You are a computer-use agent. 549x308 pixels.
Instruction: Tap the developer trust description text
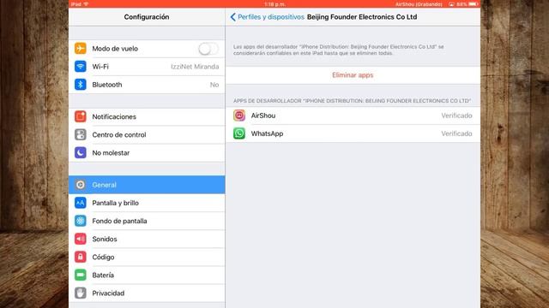[339, 50]
